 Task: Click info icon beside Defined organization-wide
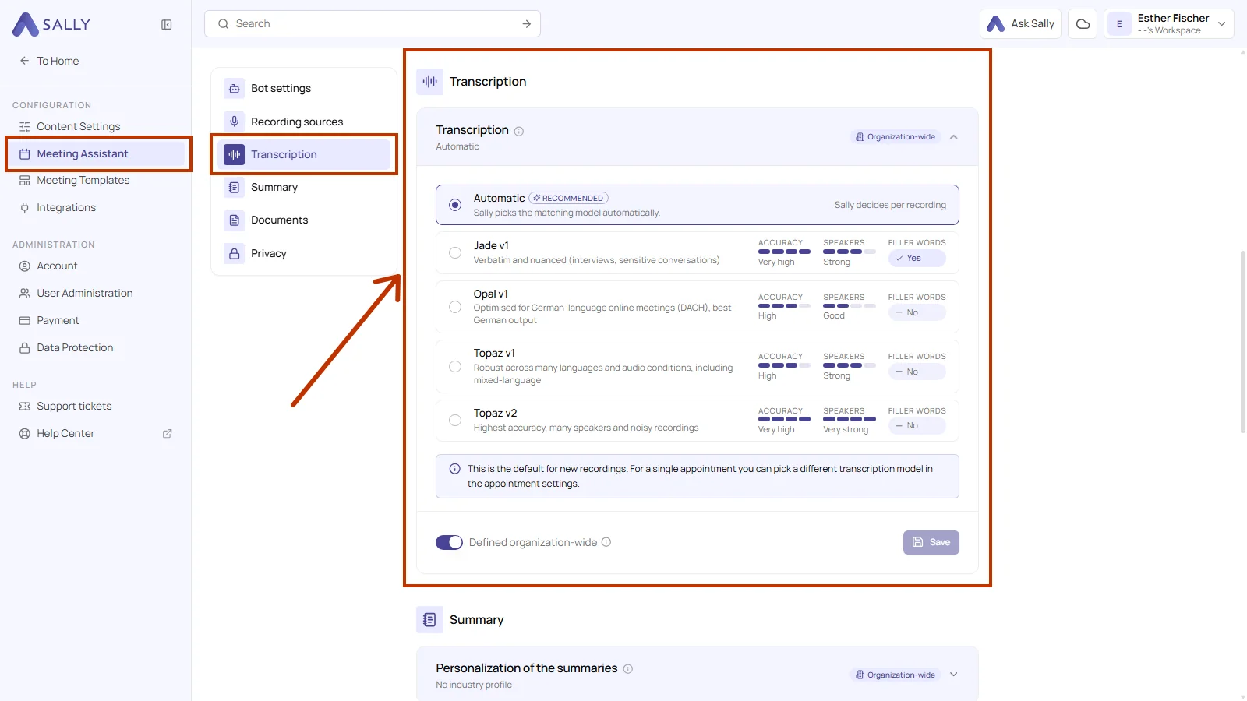click(x=606, y=542)
